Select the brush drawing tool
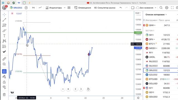Screen dimensions: 178x100 pyautogui.click(x=4, y=31)
